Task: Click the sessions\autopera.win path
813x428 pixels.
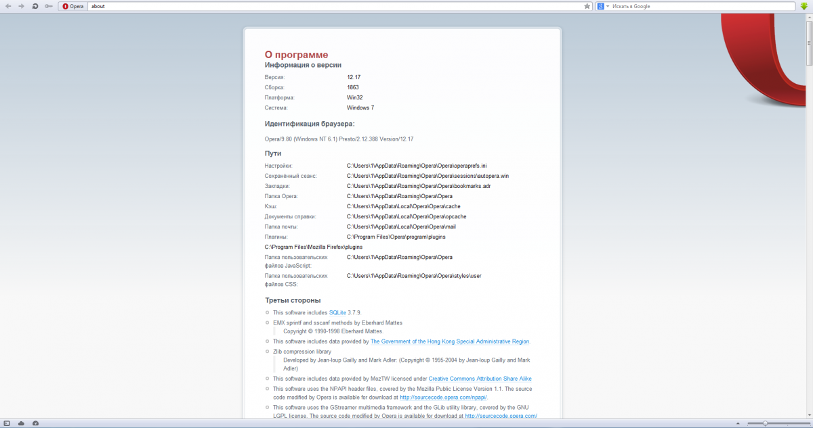Action: pyautogui.click(x=428, y=176)
